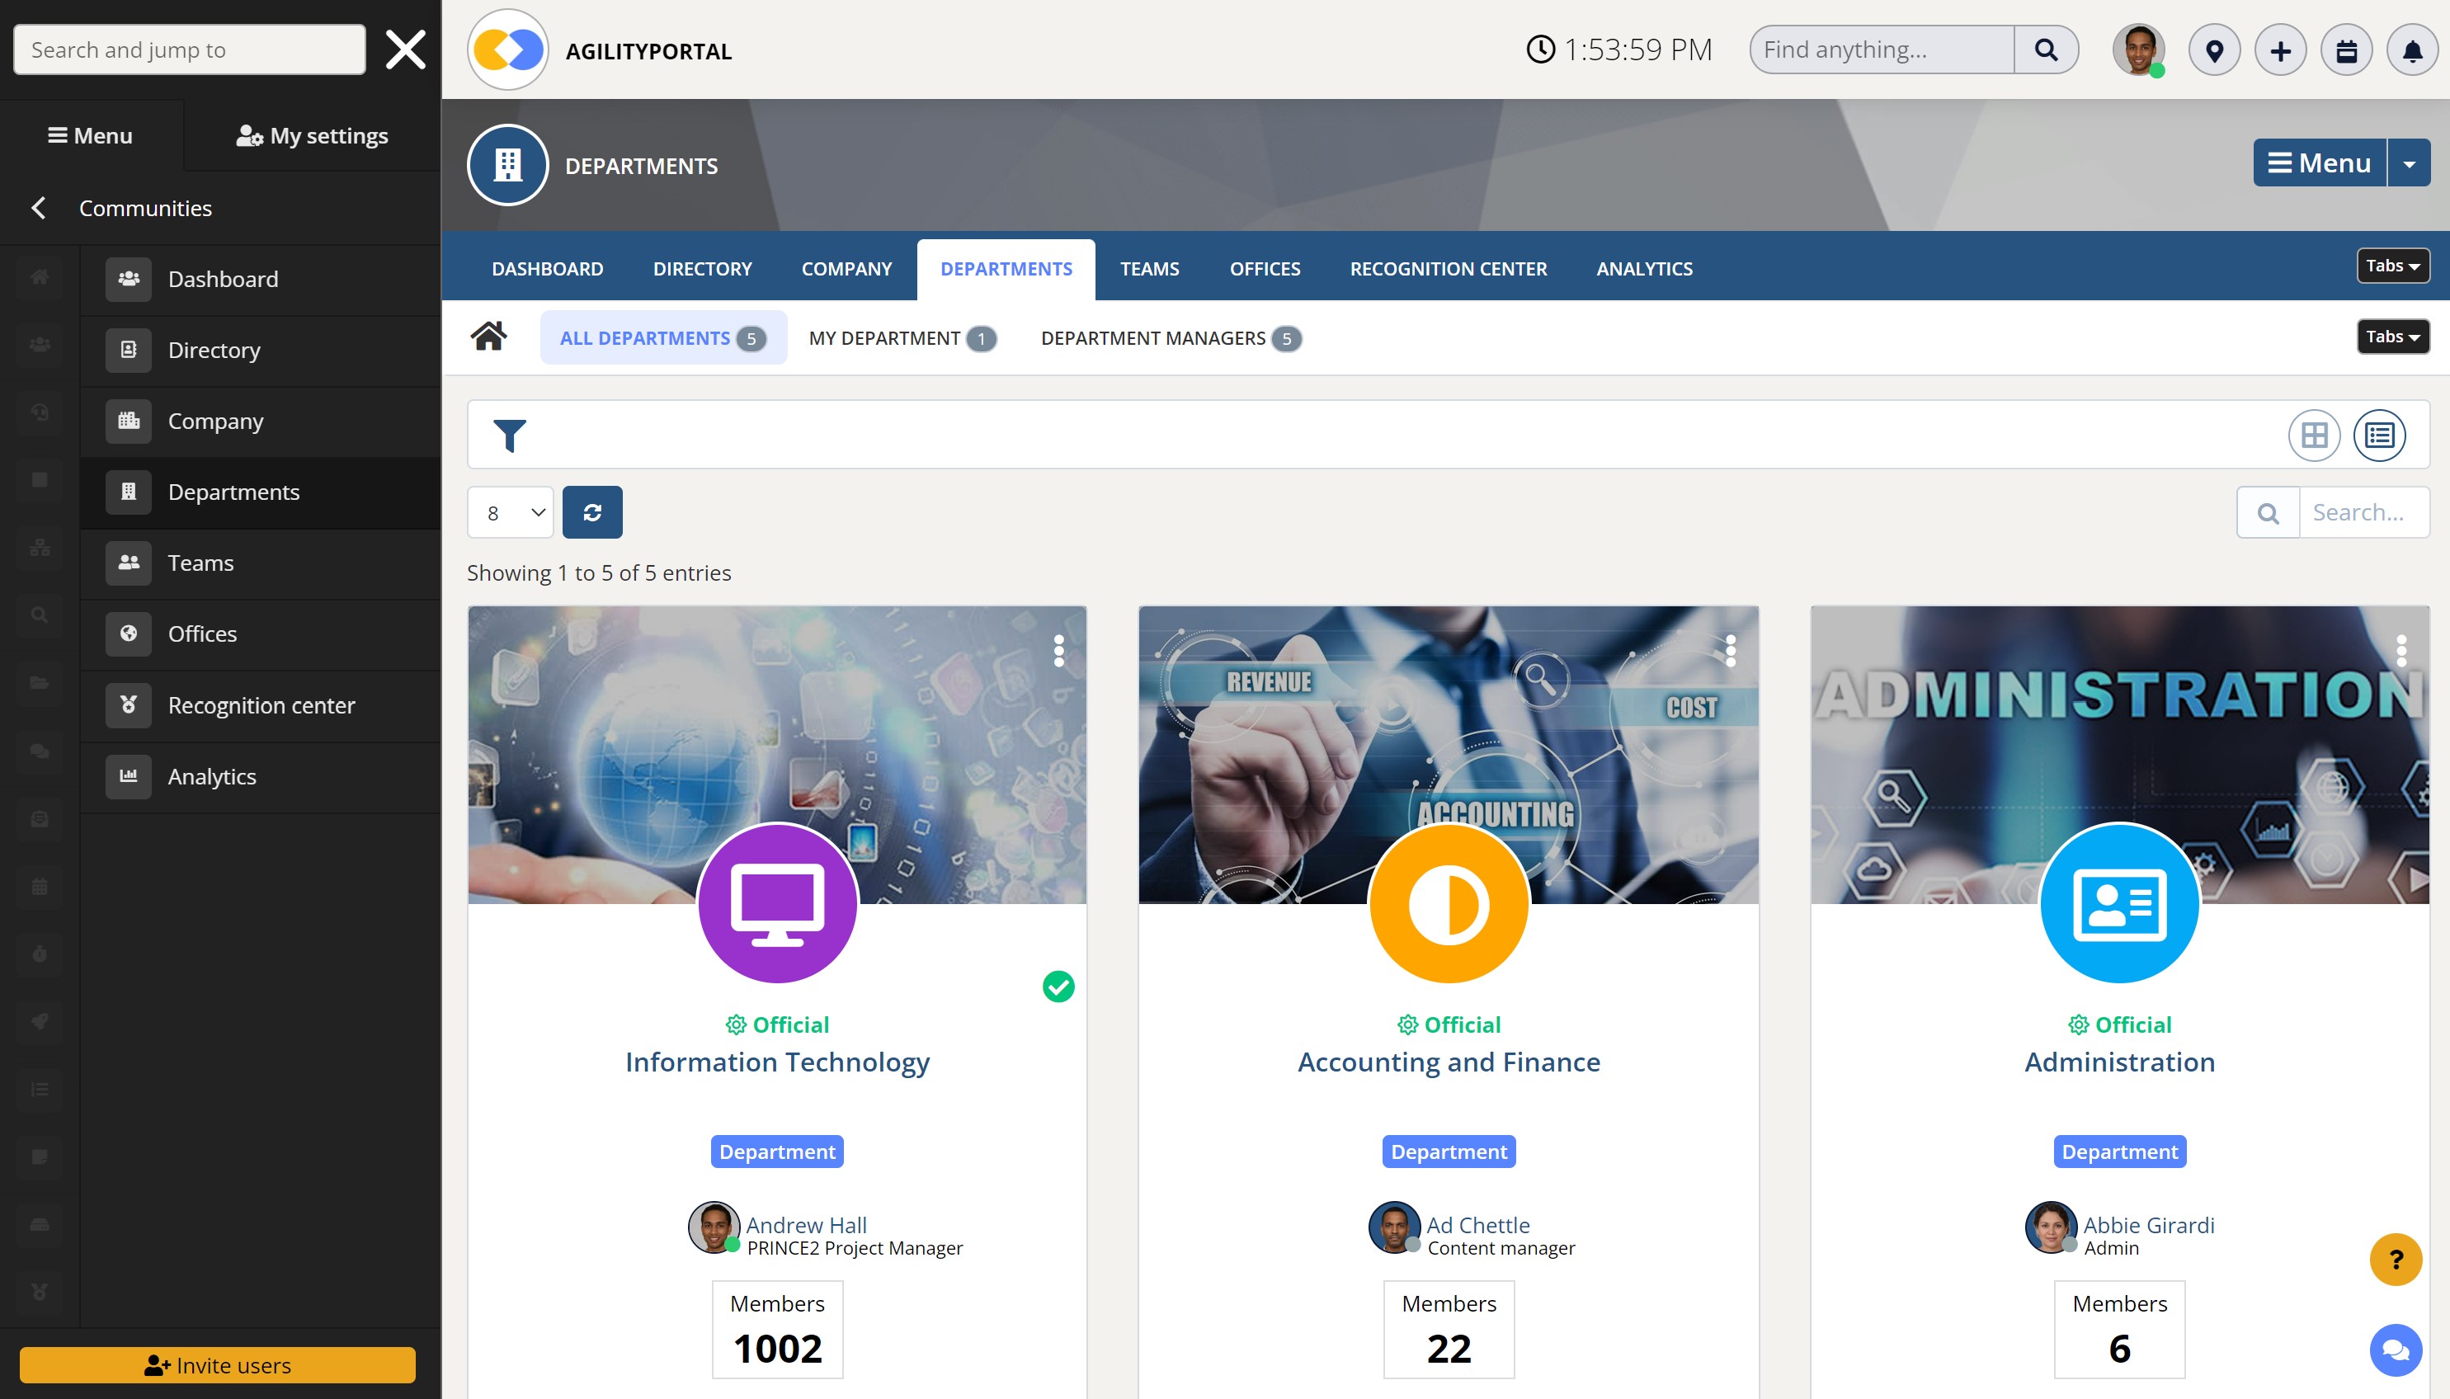Click the refresh icon above the department list

591,511
